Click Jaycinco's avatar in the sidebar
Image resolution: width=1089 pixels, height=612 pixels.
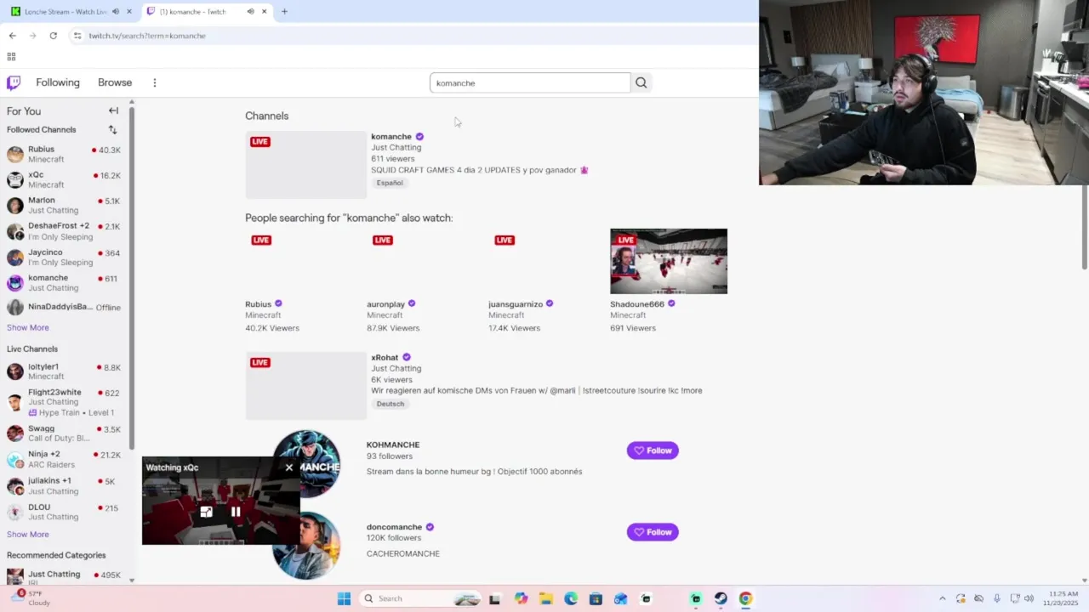tap(15, 257)
